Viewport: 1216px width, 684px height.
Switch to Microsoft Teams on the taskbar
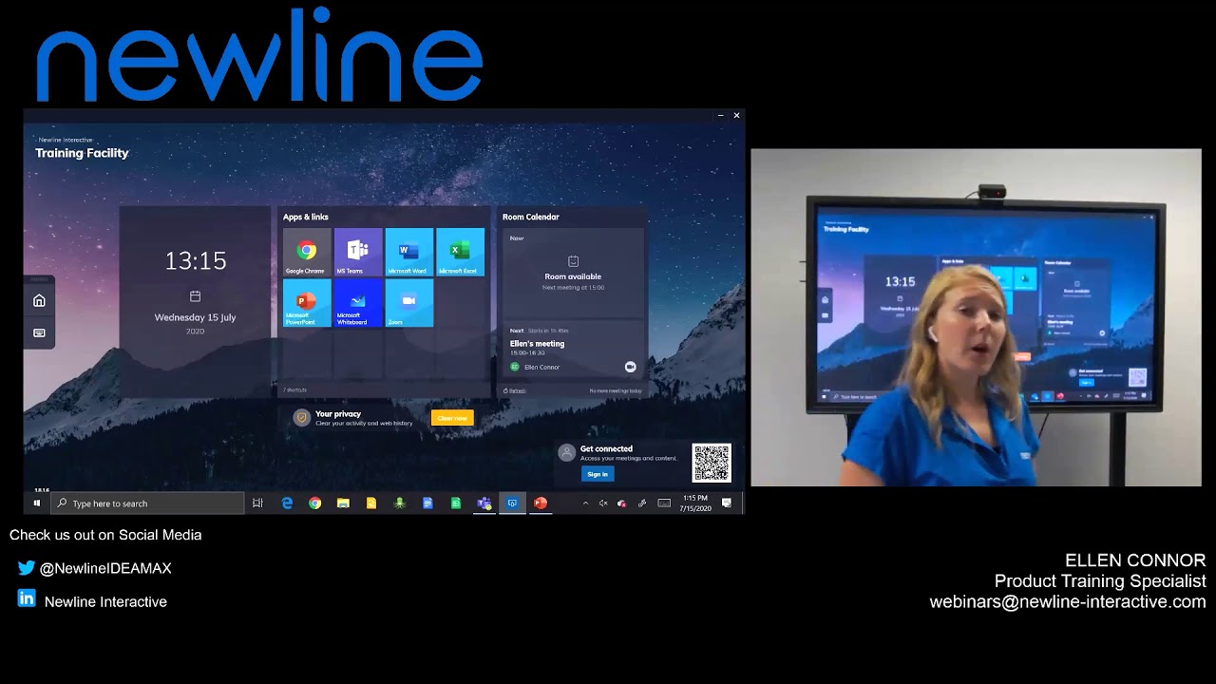484,503
